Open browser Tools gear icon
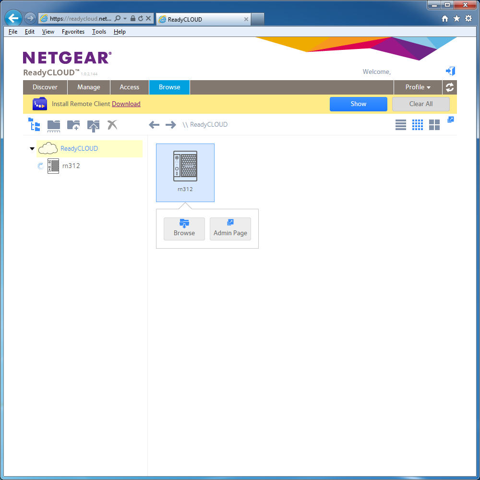 pyautogui.click(x=468, y=18)
